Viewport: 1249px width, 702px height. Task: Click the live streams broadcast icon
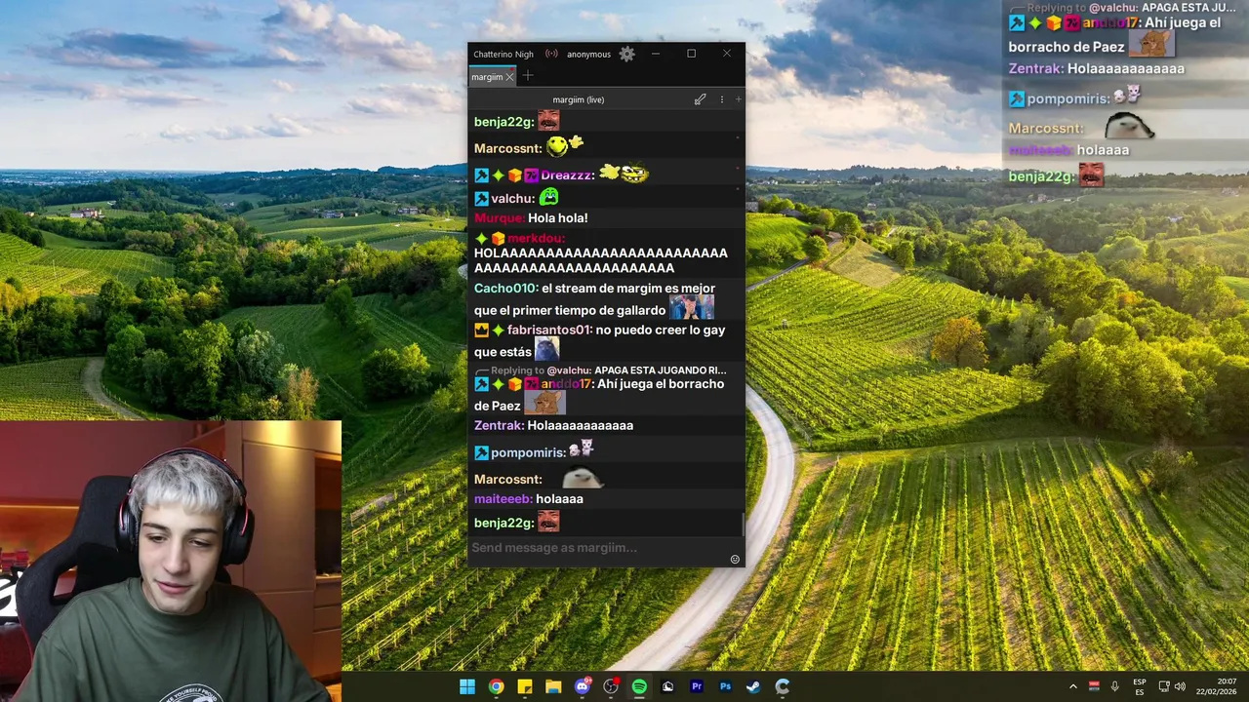[551, 55]
